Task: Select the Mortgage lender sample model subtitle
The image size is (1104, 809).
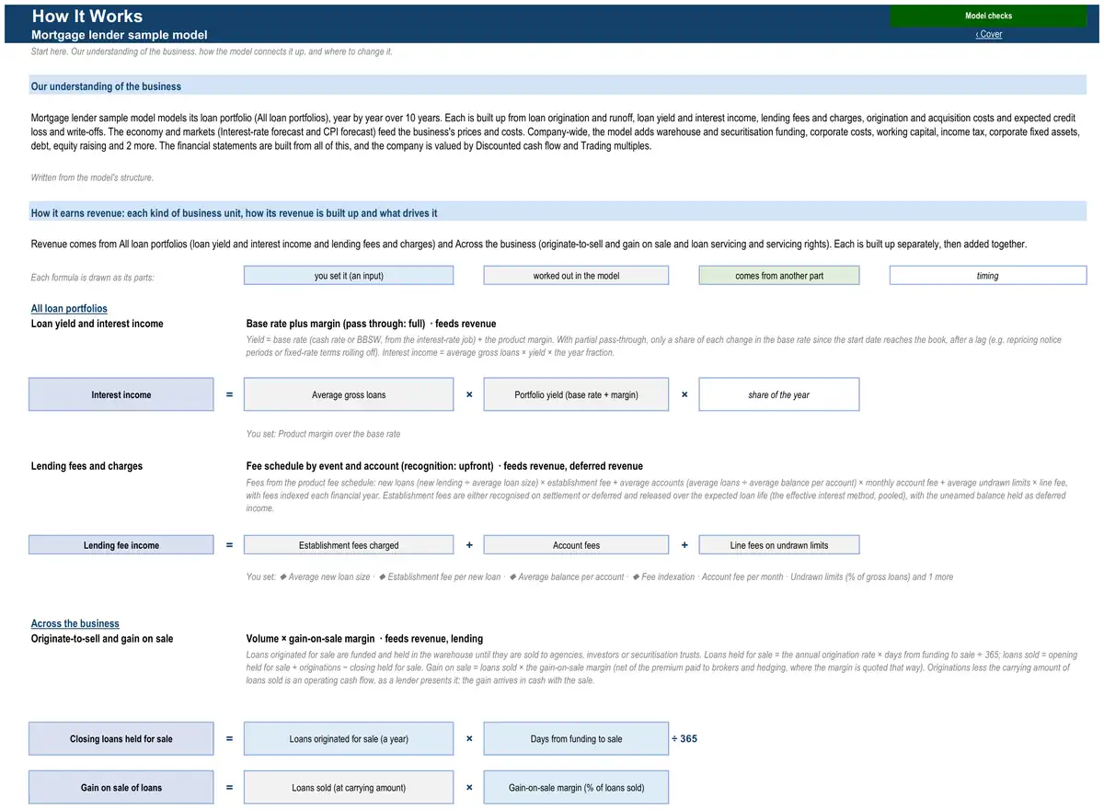Action: pyautogui.click(x=120, y=35)
